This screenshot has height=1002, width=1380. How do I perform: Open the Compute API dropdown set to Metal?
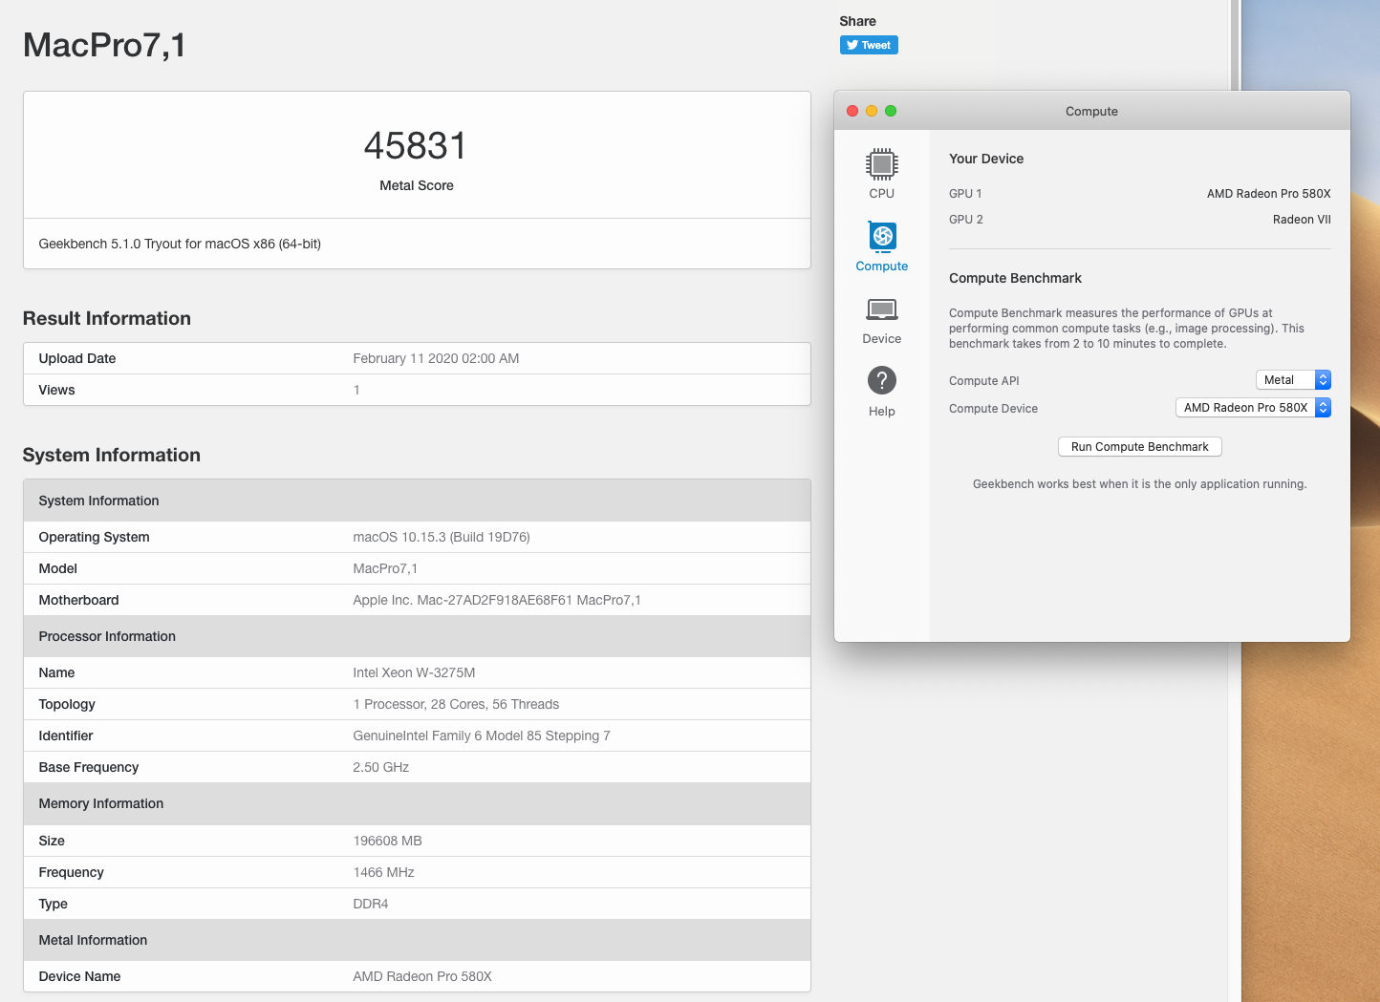pos(1293,380)
